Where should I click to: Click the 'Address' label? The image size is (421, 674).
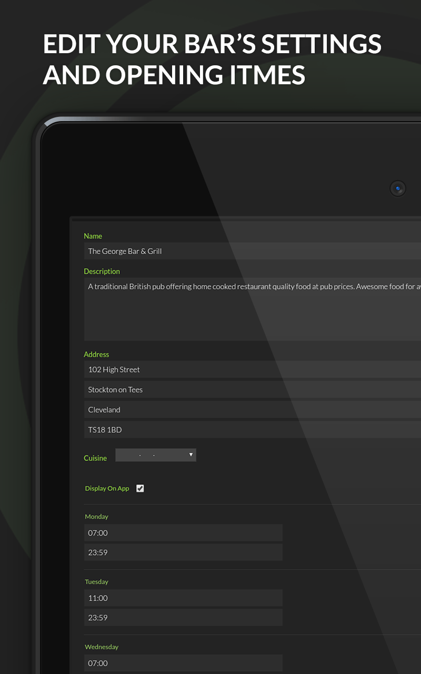[x=96, y=355]
